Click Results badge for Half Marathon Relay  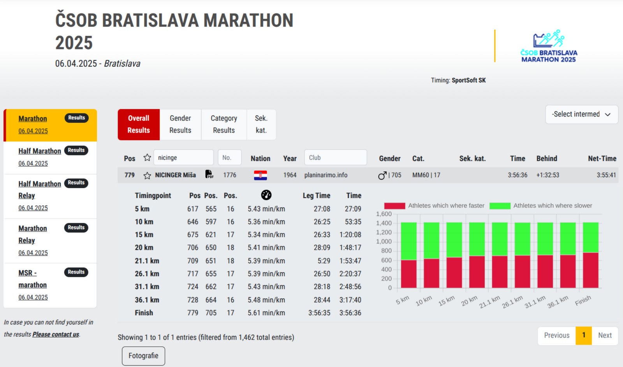point(76,183)
